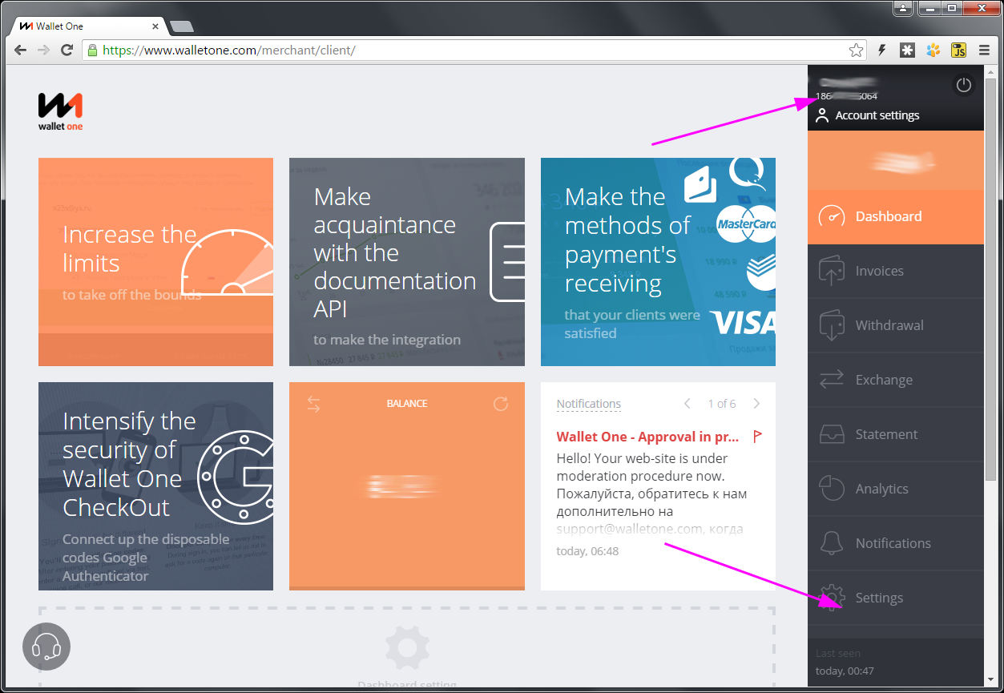Click the address bar URL
The height and width of the screenshot is (693, 1004).
(x=229, y=50)
